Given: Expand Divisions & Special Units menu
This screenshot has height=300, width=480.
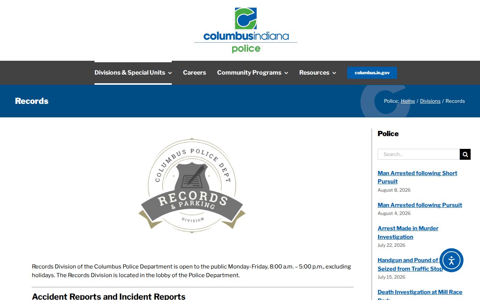Looking at the screenshot, I should [x=133, y=73].
